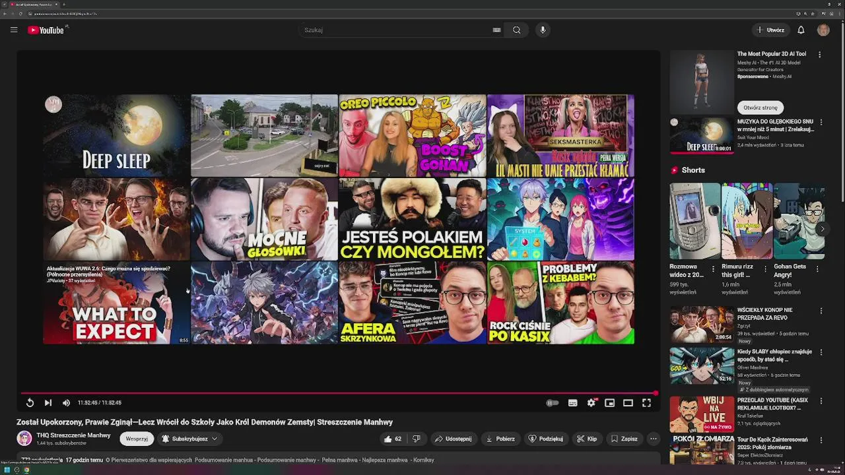The height and width of the screenshot is (475, 845).
Task: Expand Subskrybujesz notification dropdown
Action: (x=189, y=439)
